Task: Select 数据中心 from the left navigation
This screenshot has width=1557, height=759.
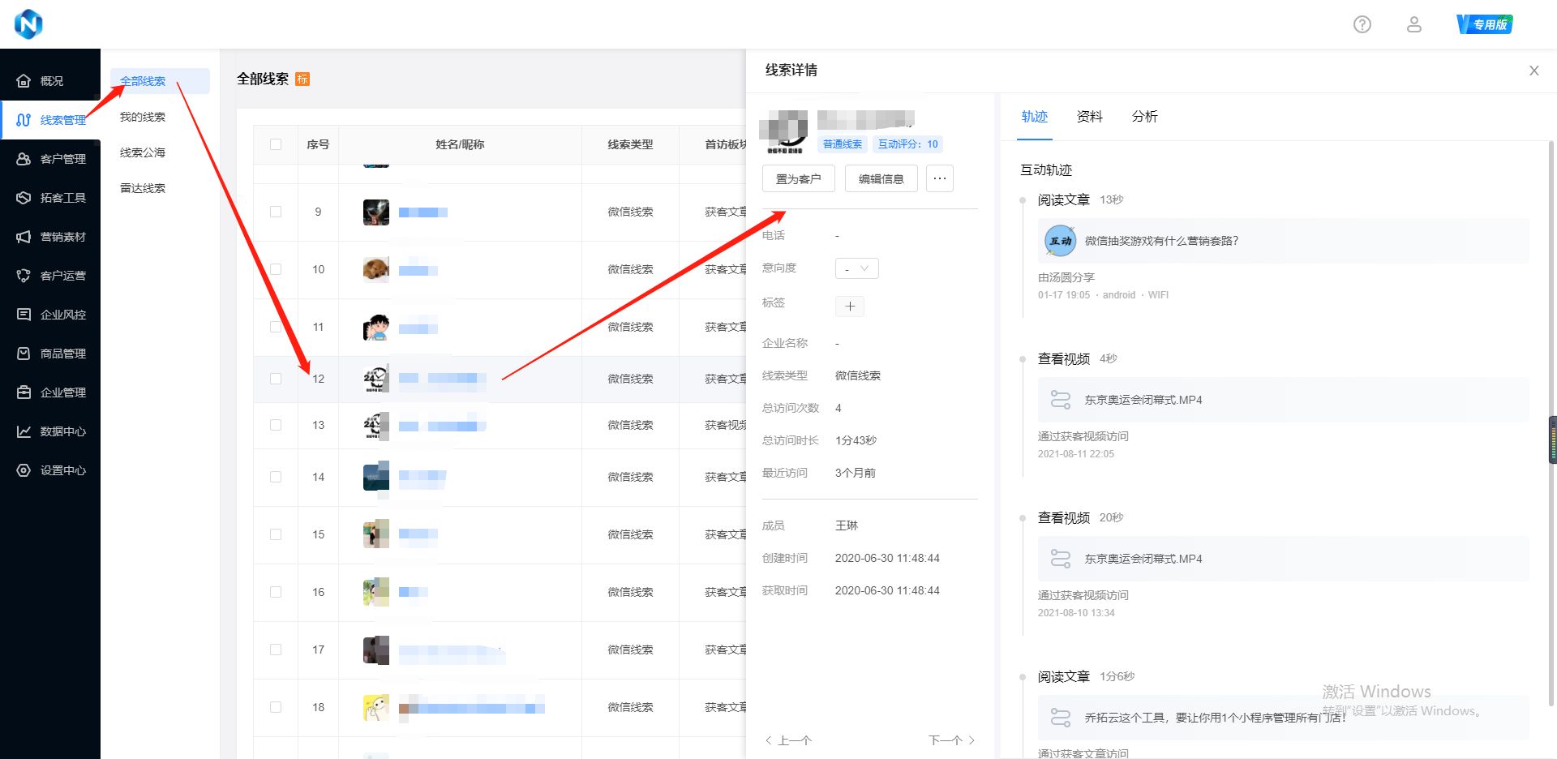Action: [51, 431]
